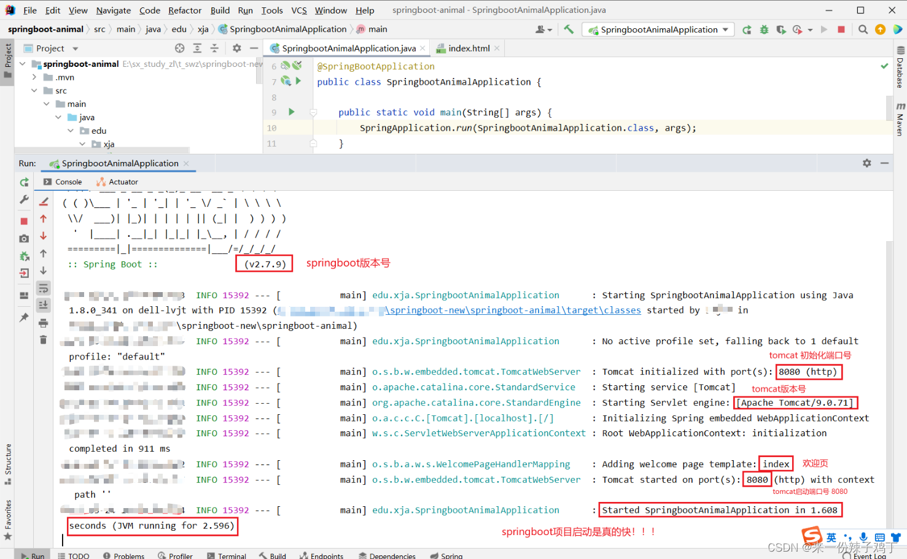Click the attach debugger bug icon
Viewport: 907px width, 559px height.
24,256
